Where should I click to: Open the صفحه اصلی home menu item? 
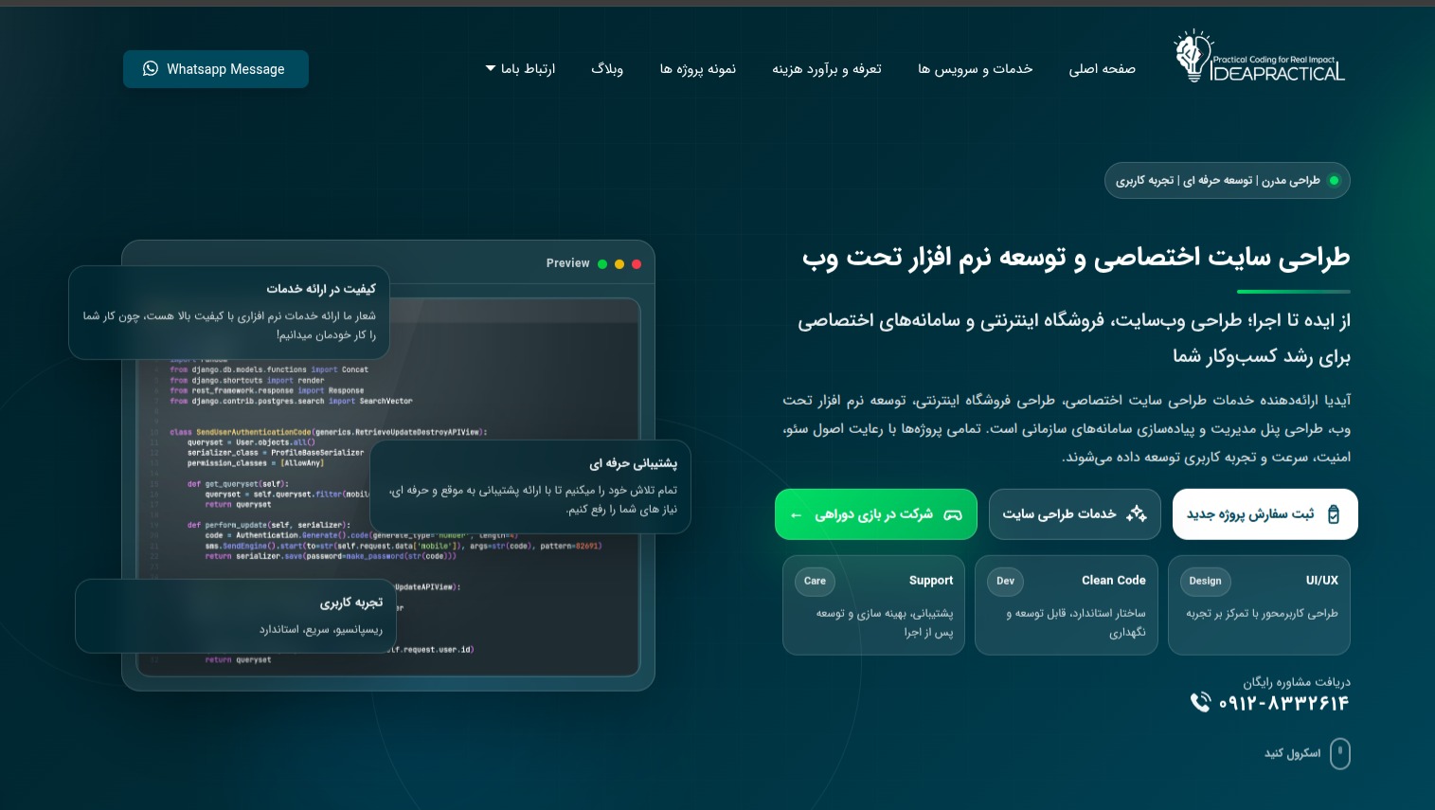[x=1102, y=69]
